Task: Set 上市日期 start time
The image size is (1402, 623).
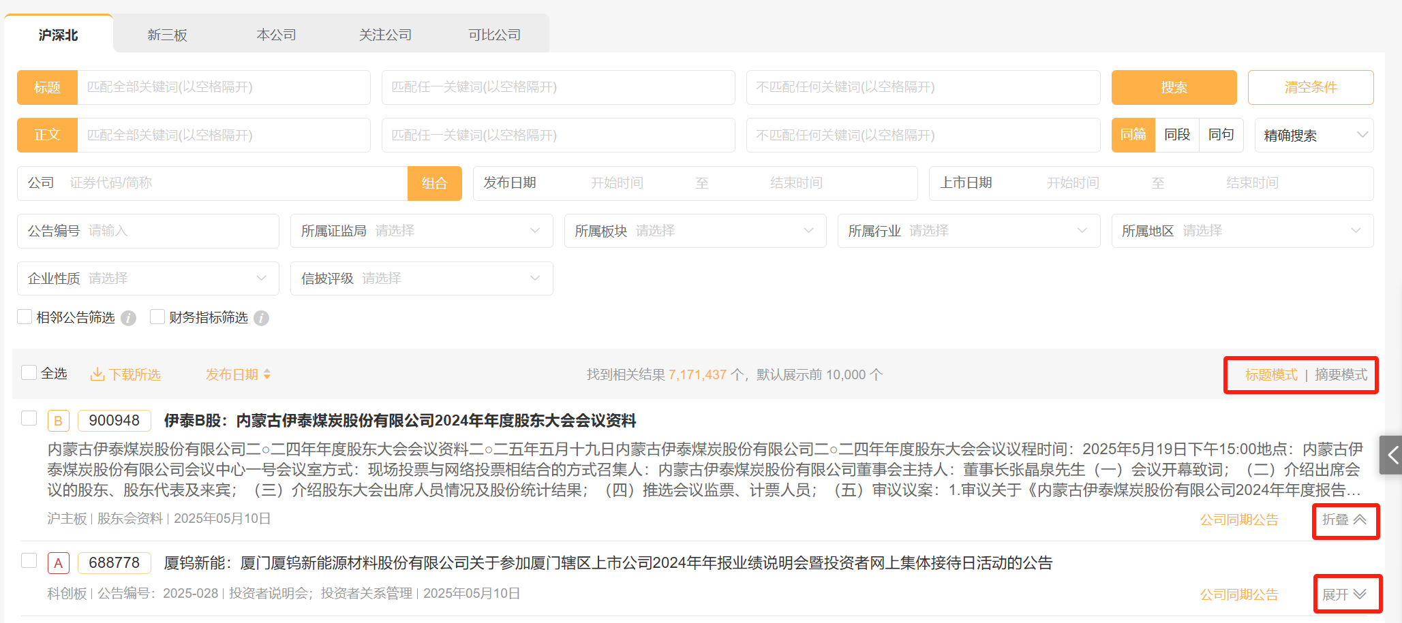Action: coord(1073,183)
